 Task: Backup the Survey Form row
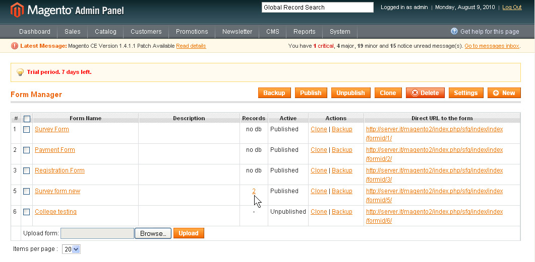click(342, 129)
